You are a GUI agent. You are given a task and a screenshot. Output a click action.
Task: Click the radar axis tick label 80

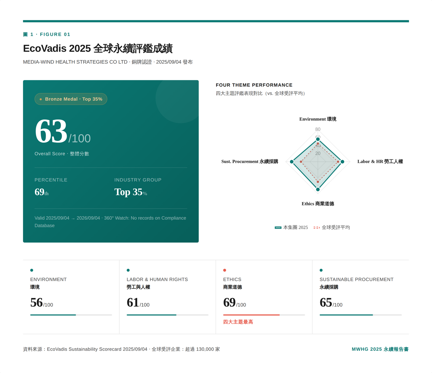pos(318,129)
